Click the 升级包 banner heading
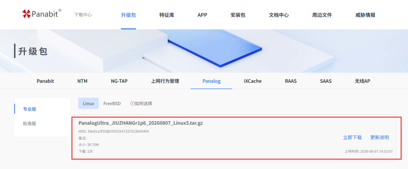The width and height of the screenshot is (408, 169). 33,51
